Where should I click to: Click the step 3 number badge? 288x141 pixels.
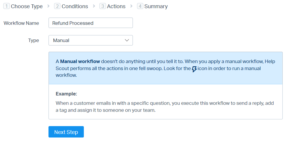(x=103, y=6)
